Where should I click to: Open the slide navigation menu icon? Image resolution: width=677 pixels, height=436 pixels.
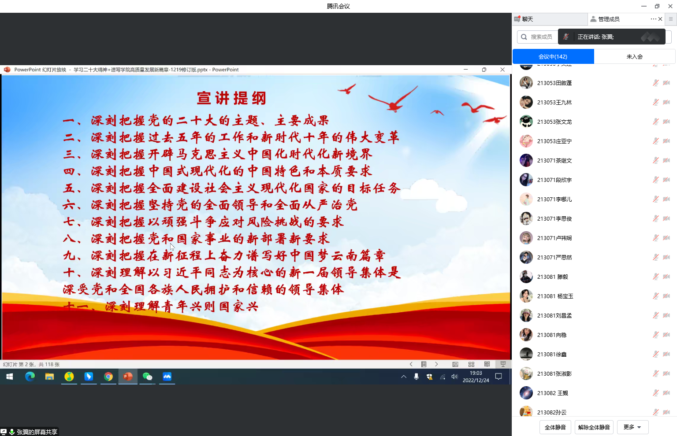(x=424, y=364)
